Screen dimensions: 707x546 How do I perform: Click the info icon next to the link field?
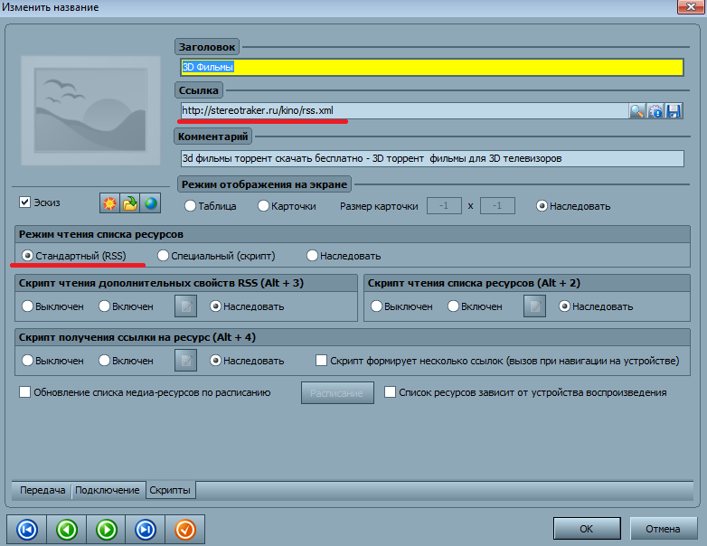click(x=655, y=111)
